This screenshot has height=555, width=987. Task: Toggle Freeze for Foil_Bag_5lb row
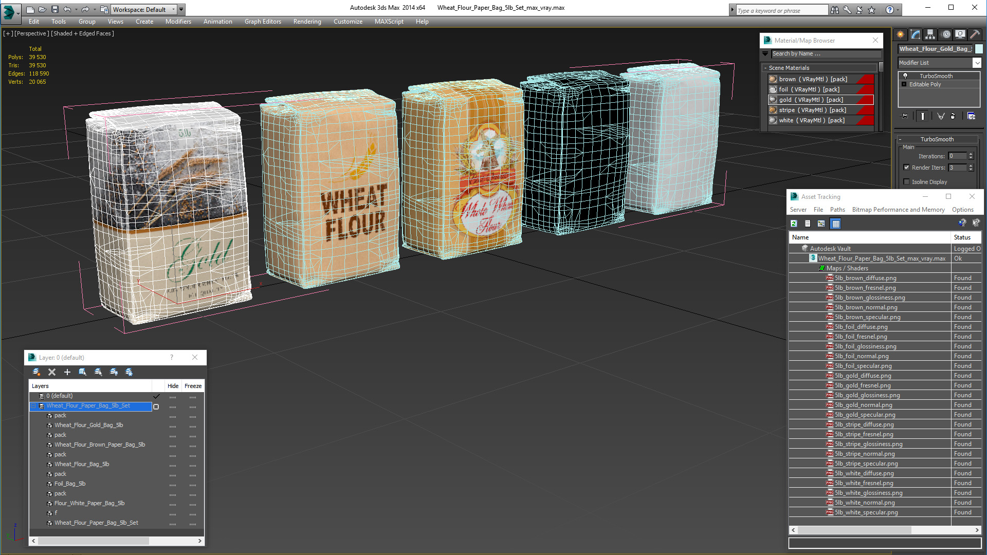(x=193, y=484)
